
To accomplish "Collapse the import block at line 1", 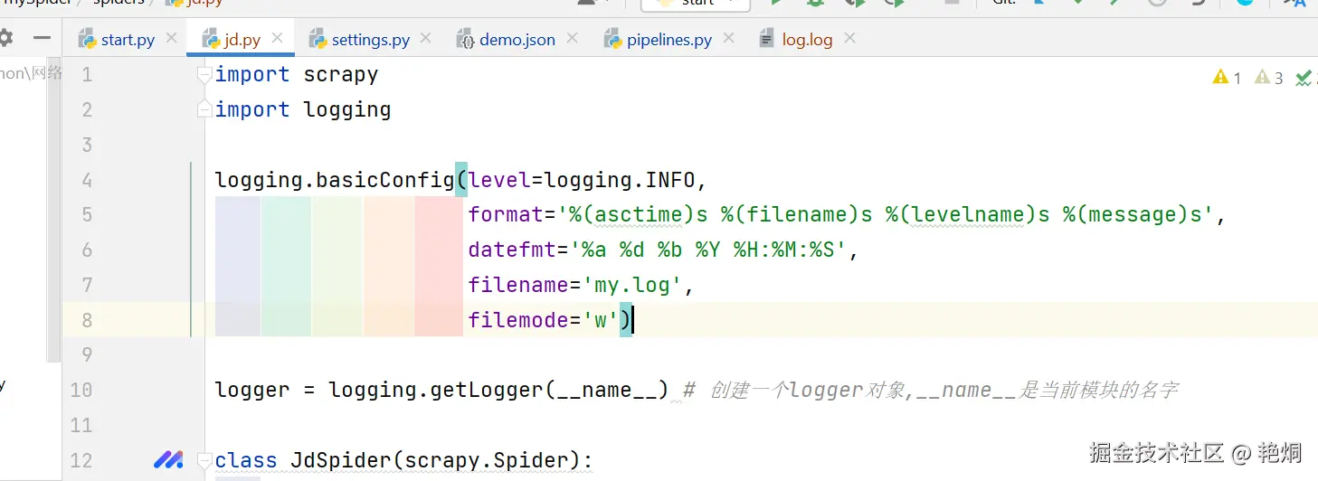I will (205, 75).
